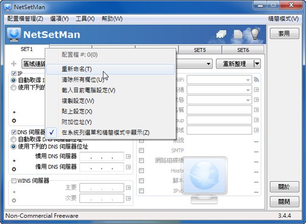The height and width of the screenshot is (224, 306).
Task: Click the NetSetMan globe logo icon
Action: [14, 34]
